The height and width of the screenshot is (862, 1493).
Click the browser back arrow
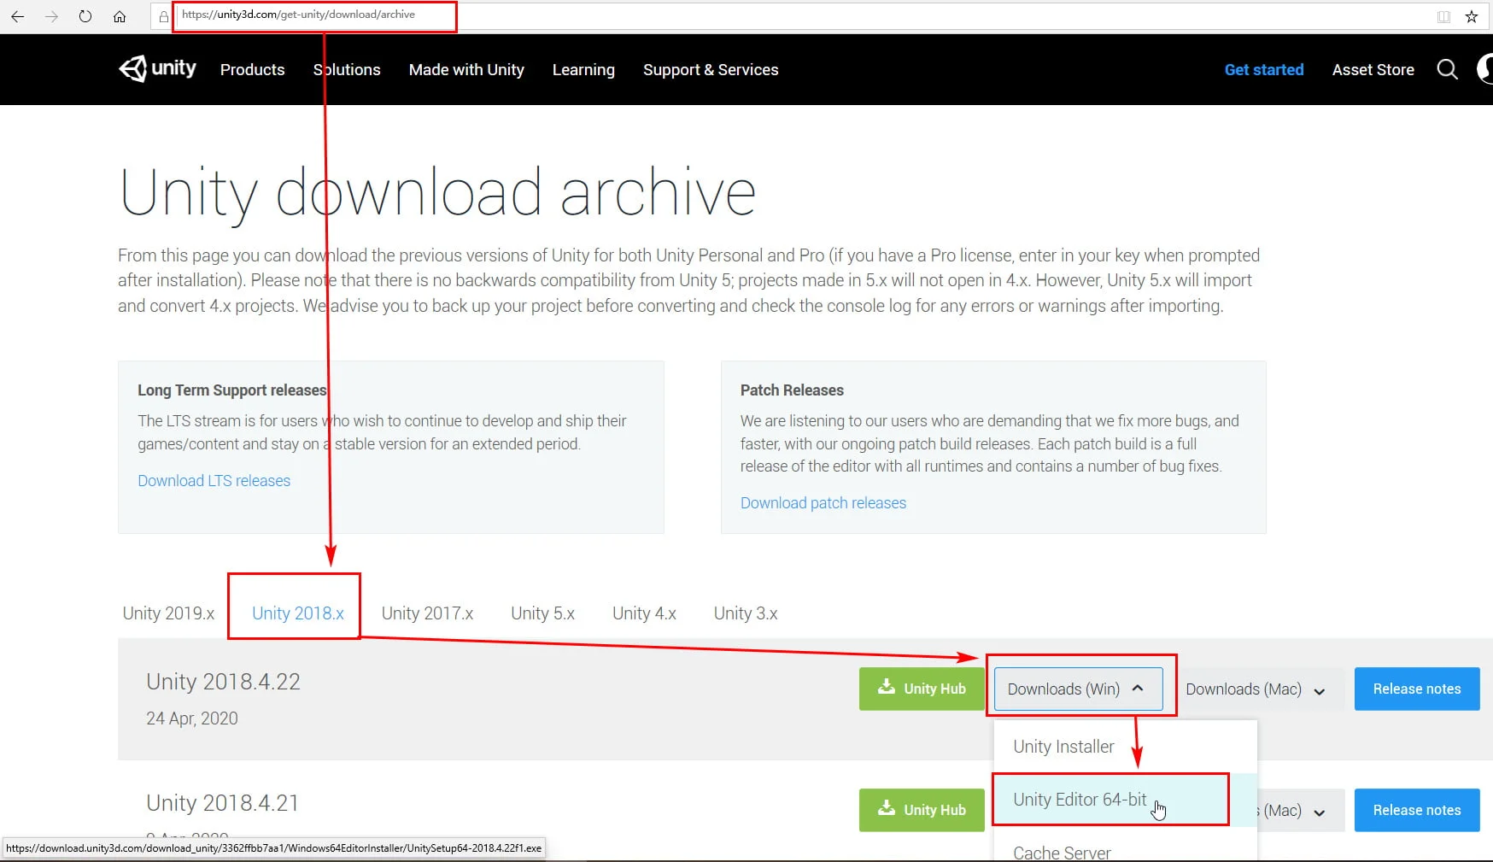(17, 16)
